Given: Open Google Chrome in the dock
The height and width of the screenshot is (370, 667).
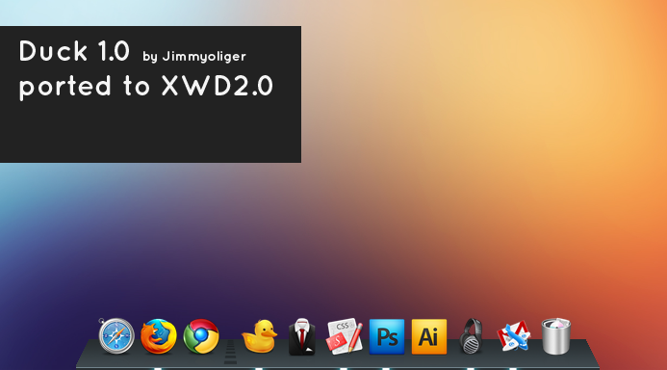Looking at the screenshot, I should point(201,336).
